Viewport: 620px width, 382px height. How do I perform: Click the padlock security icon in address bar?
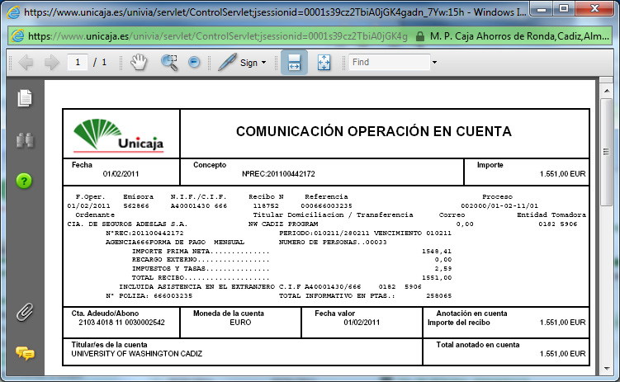coord(420,37)
